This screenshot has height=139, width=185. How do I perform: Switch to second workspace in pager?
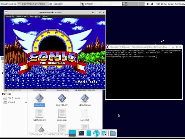click(x=130, y=4)
